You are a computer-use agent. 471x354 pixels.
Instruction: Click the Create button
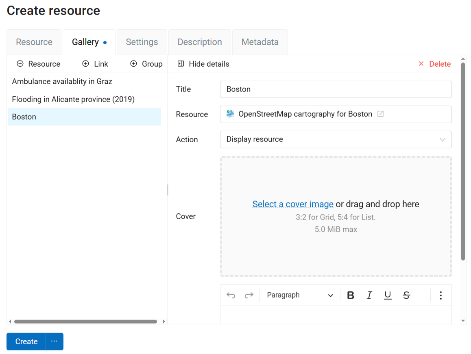(x=26, y=341)
